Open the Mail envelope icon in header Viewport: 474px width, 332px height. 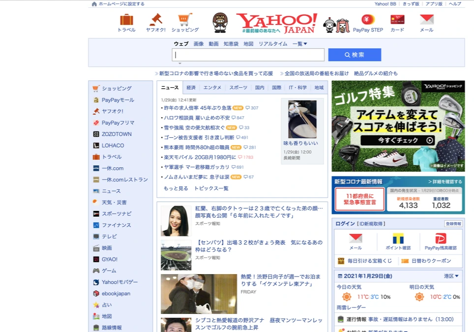pos(427,20)
